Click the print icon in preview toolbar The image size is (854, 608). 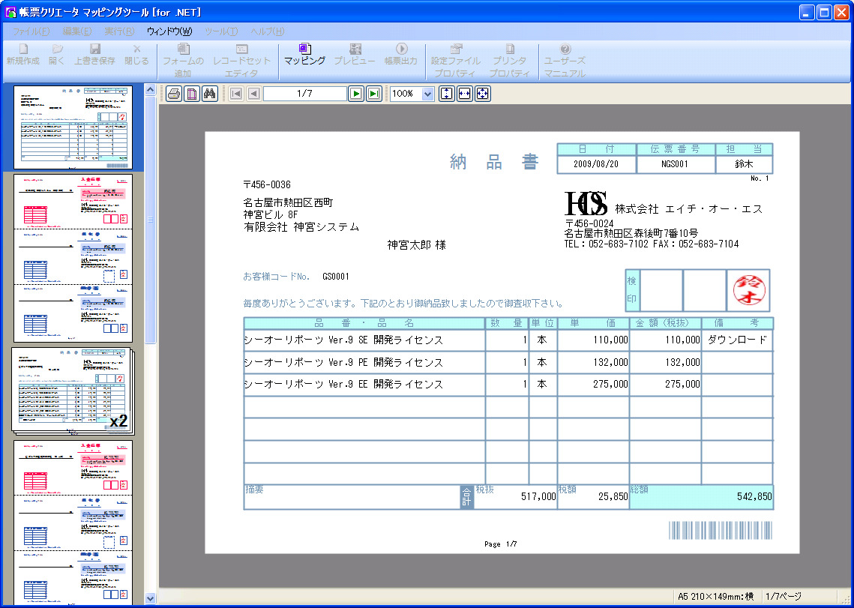coord(174,94)
